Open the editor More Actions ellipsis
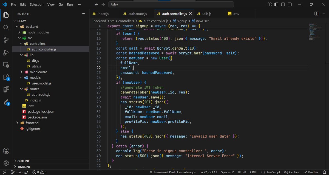The width and height of the screenshot is (329, 175). [x=324, y=14]
